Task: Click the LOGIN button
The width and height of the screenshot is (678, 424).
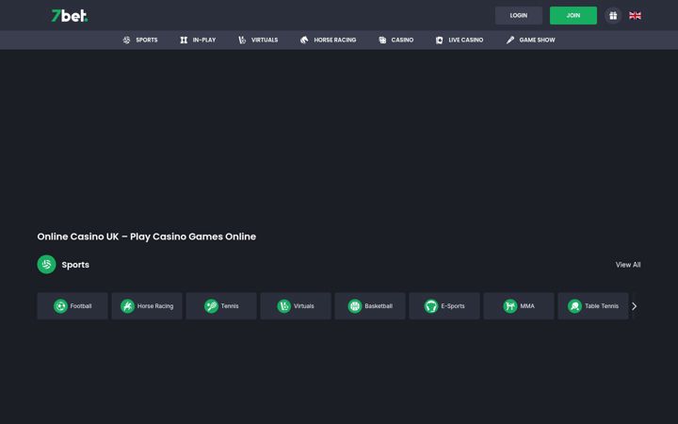Action: (x=519, y=16)
